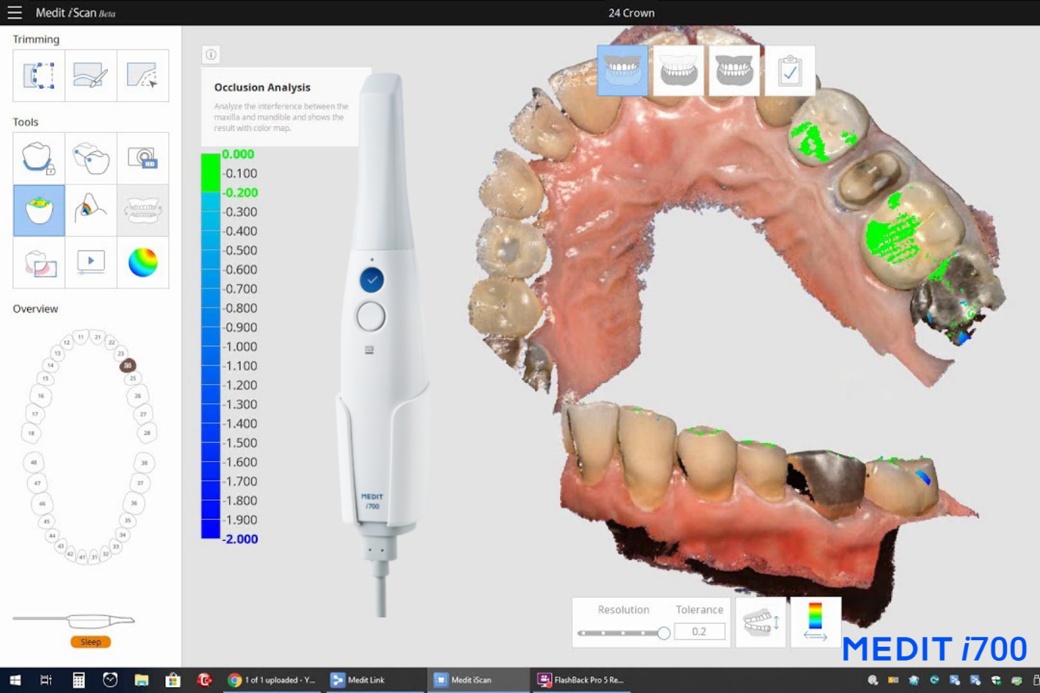Image resolution: width=1040 pixels, height=693 pixels.
Task: Select tooth 18 in the Overview chart
Action: coord(31,433)
